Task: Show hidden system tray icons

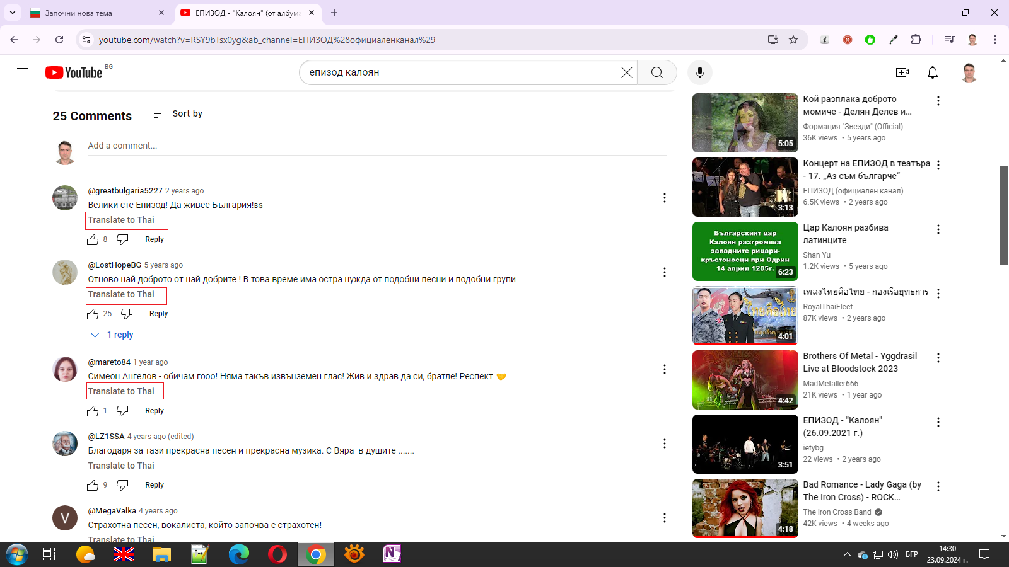Action: 847,554
